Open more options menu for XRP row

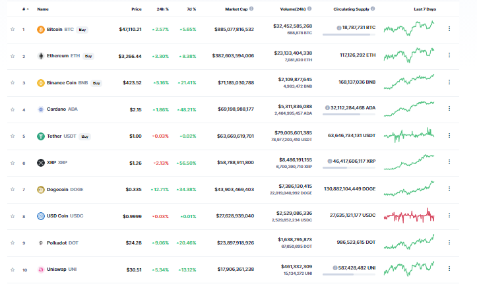click(449, 162)
